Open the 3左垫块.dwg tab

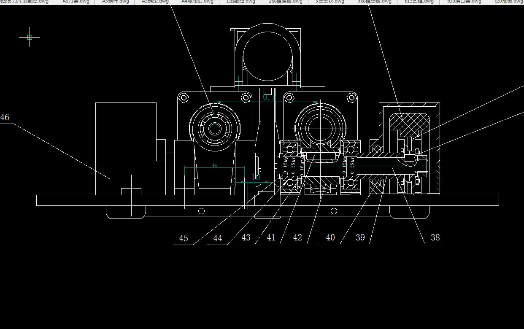click(x=330, y=2)
